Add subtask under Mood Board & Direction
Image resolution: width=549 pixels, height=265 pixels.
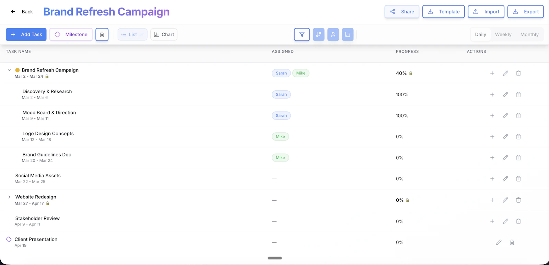(492, 115)
